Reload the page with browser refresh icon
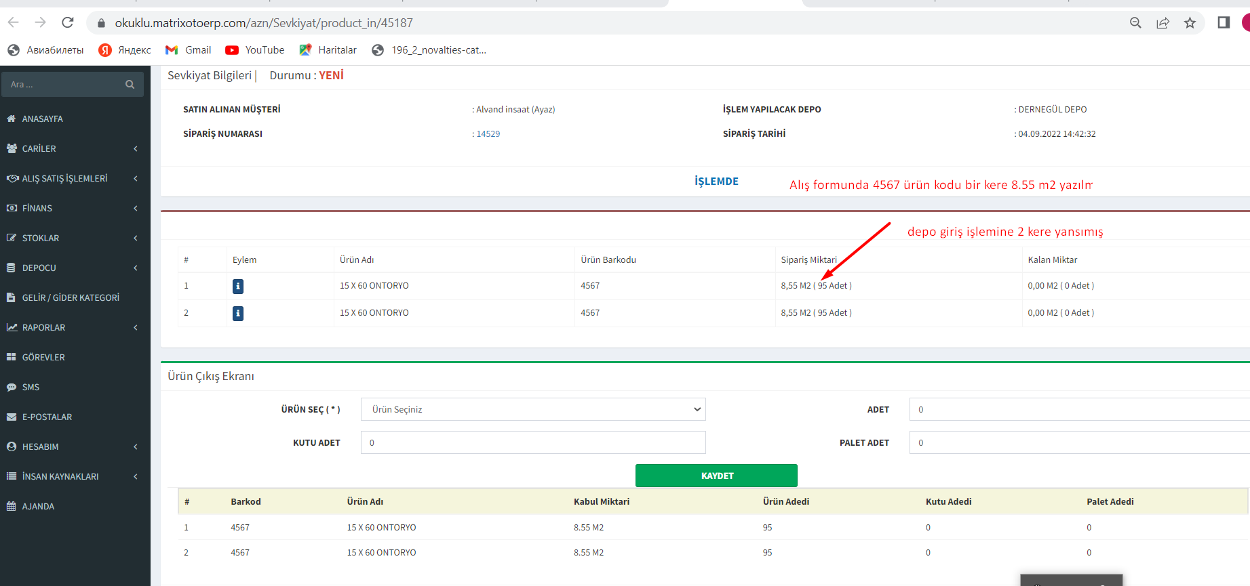Viewport: 1250px width, 586px height. (68, 23)
